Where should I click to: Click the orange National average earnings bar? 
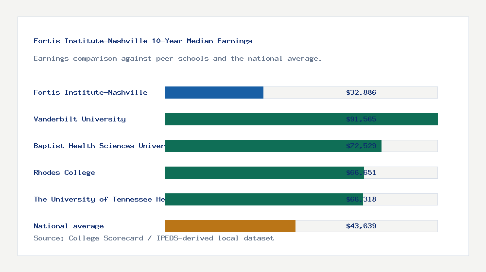[230, 226]
